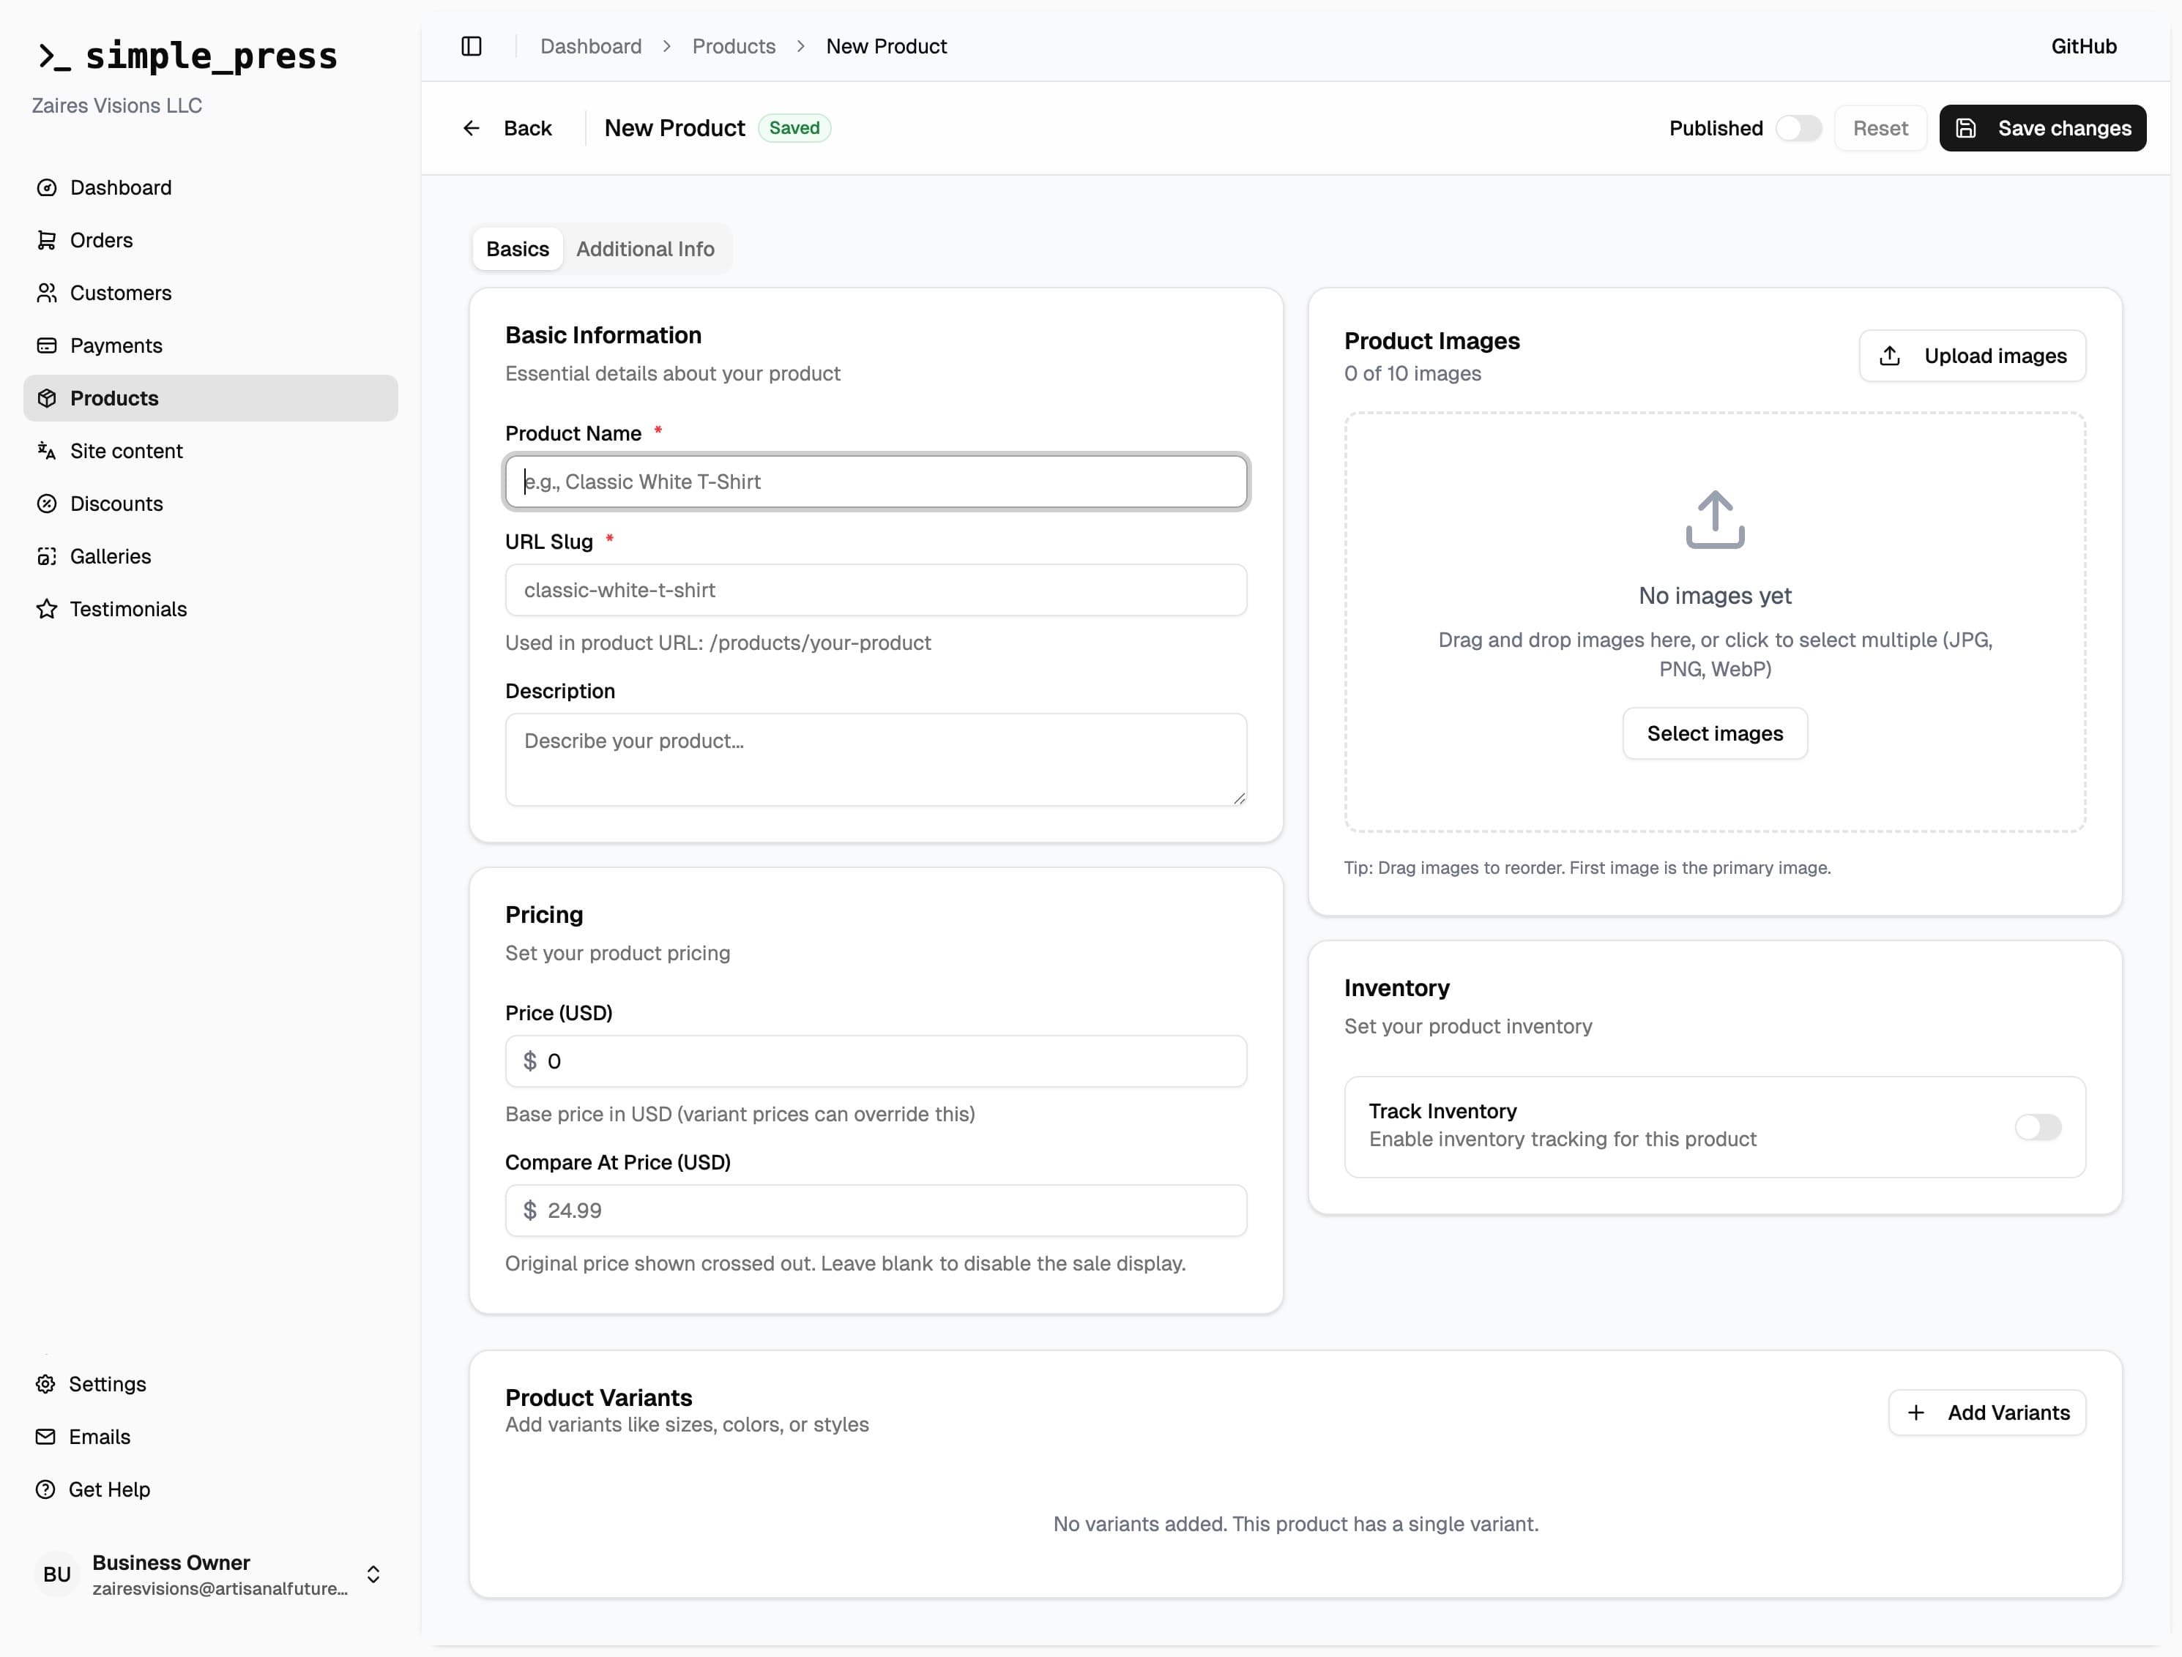Screen dimensions: 2182x1657
Task: Select the Galleries image icon
Action: [48, 556]
